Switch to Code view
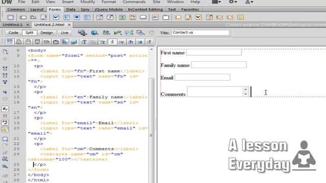The width and height of the screenshot is (326, 183). pos(13,33)
